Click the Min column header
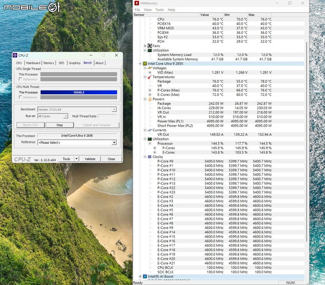This screenshot has height=285, width=325. pyautogui.click(x=236, y=15)
